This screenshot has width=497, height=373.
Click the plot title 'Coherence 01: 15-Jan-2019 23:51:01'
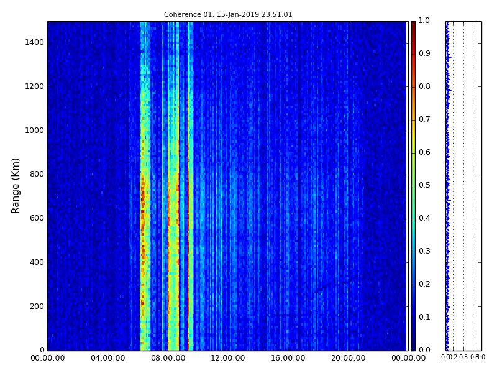click(x=228, y=14)
